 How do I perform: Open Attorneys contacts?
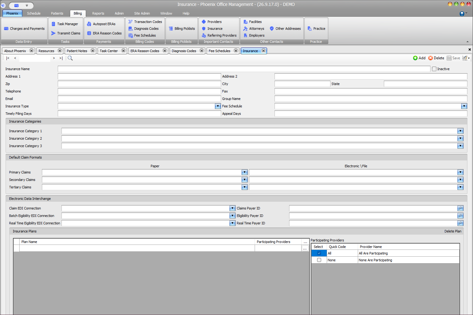[254, 29]
